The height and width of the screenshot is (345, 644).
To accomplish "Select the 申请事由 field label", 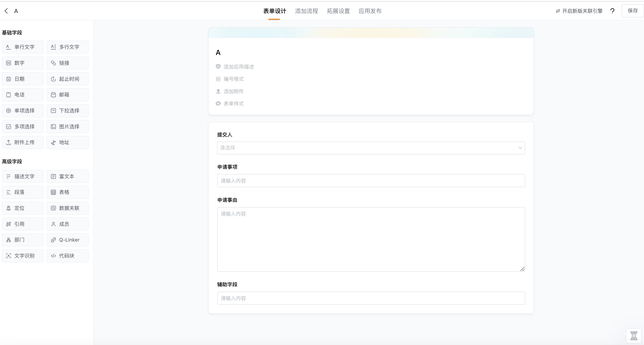I will (x=227, y=200).
